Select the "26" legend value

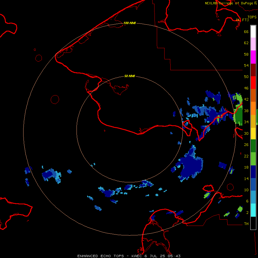pyautogui.click(x=246, y=145)
